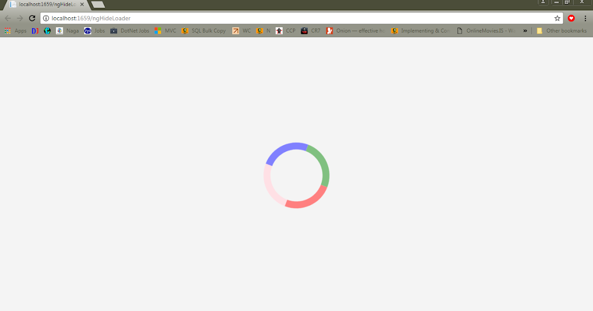
Task: Click the circular loading spinner
Action: click(296, 175)
